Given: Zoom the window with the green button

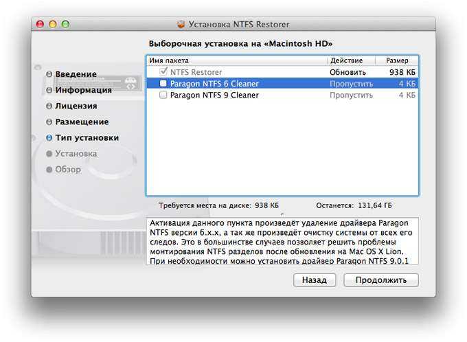Looking at the screenshot, I should tap(65, 24).
